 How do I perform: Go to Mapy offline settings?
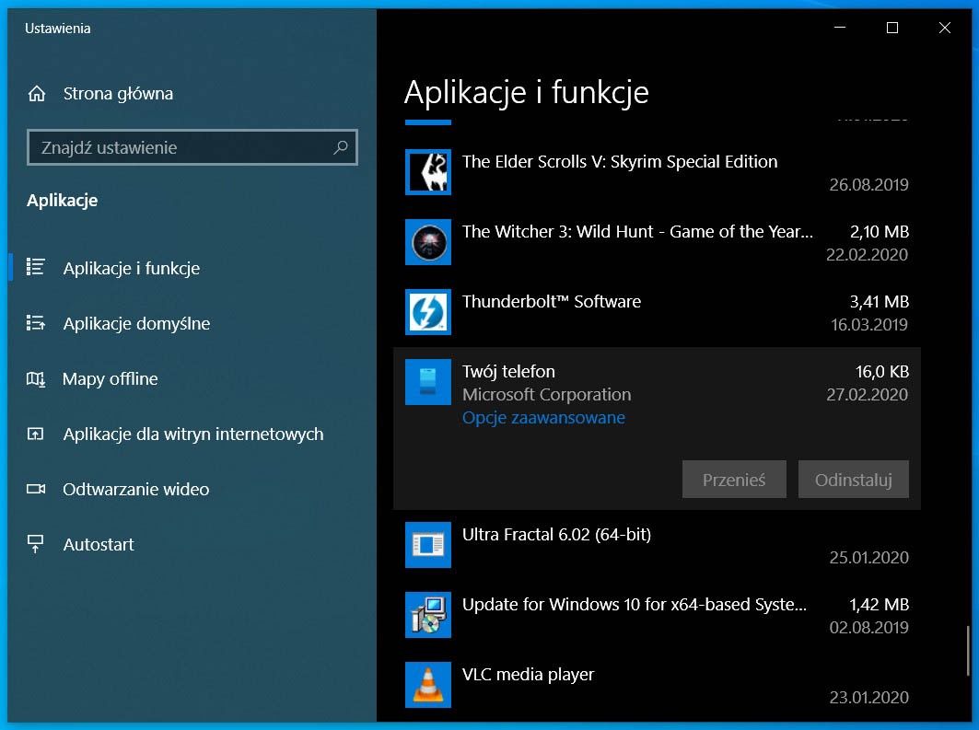(110, 378)
